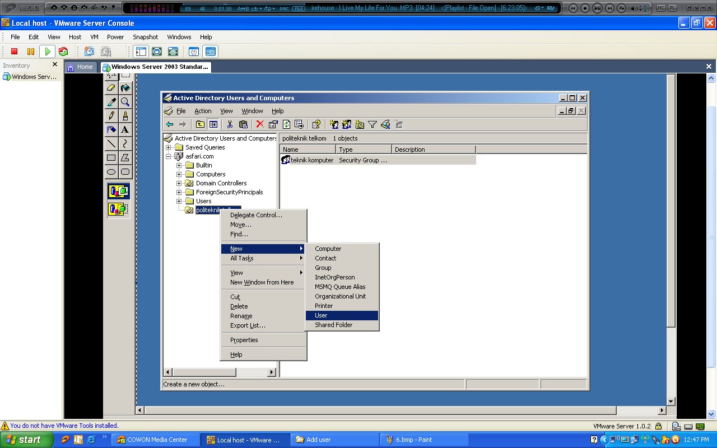
Task: Click the Back arrow in Active Directory toolbar
Action: [x=170, y=124]
